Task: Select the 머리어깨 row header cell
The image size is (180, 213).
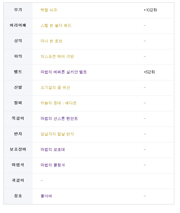Action: click(18, 26)
